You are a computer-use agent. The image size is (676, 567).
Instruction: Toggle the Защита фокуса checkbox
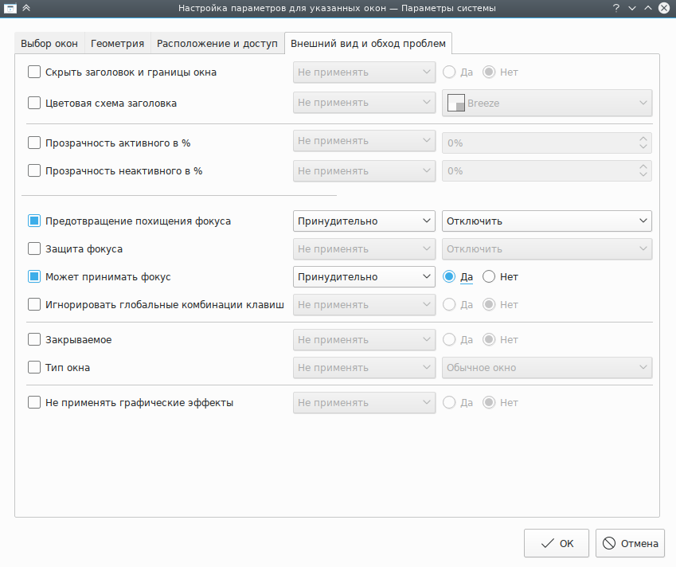point(34,249)
